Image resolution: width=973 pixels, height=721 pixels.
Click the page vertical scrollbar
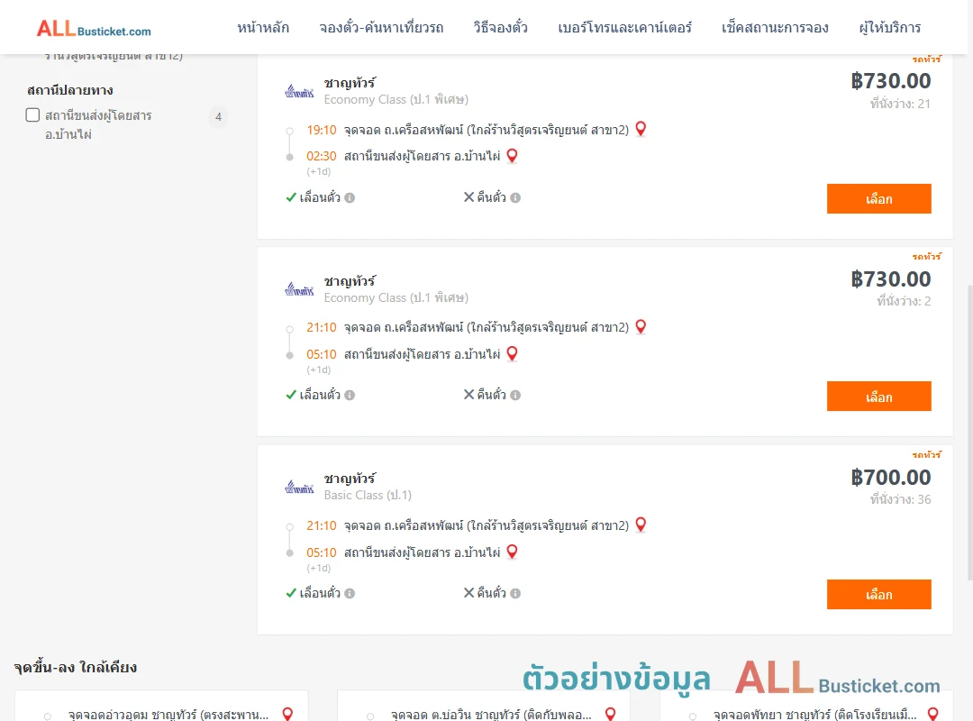coord(969,433)
